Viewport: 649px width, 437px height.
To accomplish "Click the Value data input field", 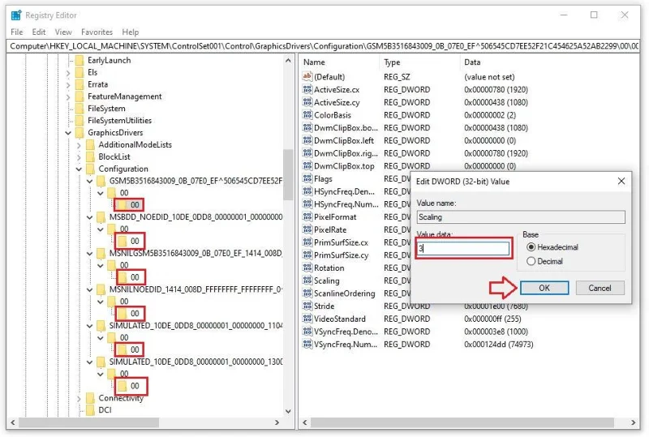I will 463,248.
